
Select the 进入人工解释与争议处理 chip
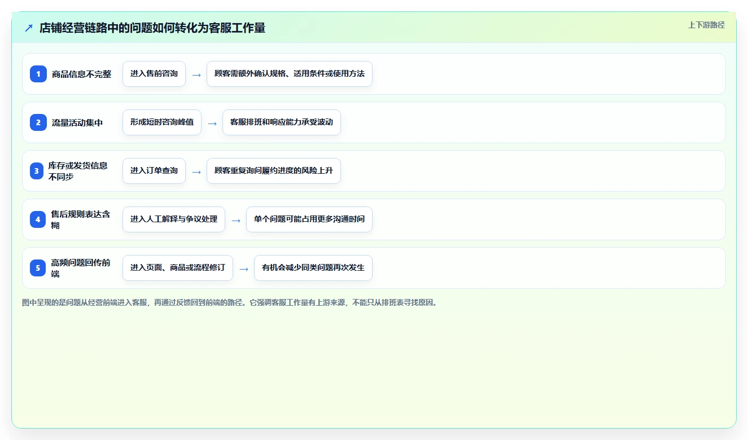tap(174, 219)
